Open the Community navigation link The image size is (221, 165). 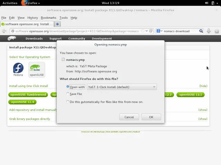tap(77, 38)
